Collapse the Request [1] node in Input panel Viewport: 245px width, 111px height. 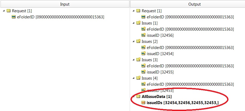[4, 11]
